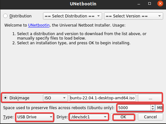Minimize the UNetbootin window
Viewport: 166px width, 124px height.
pyautogui.click(x=139, y=4)
